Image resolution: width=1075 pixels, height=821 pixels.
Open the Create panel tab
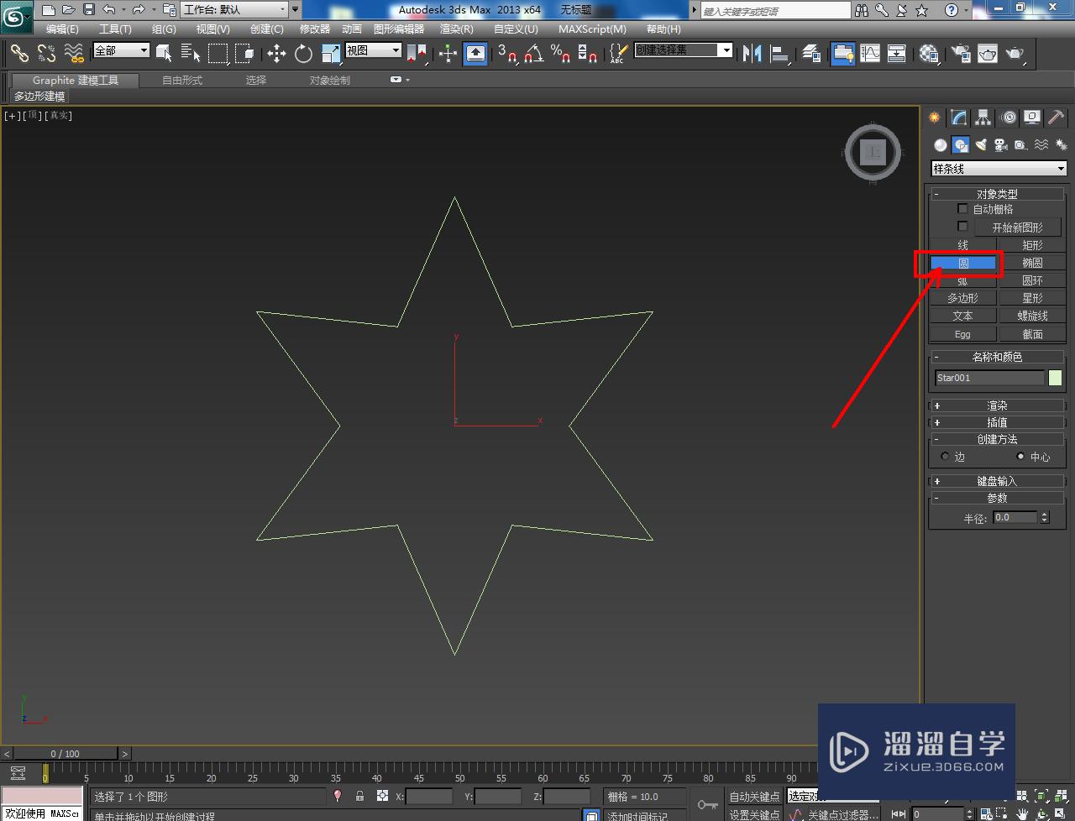click(934, 118)
